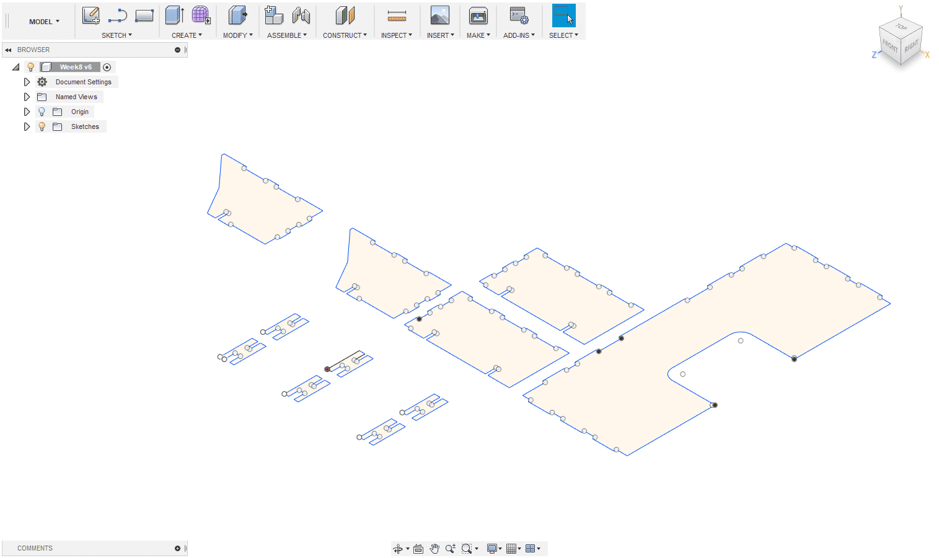Activate the Select tool icon
This screenshot has width=939, height=558.
(x=563, y=15)
